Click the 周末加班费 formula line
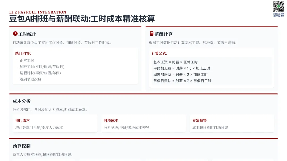This screenshot has width=287, height=161. (180, 75)
